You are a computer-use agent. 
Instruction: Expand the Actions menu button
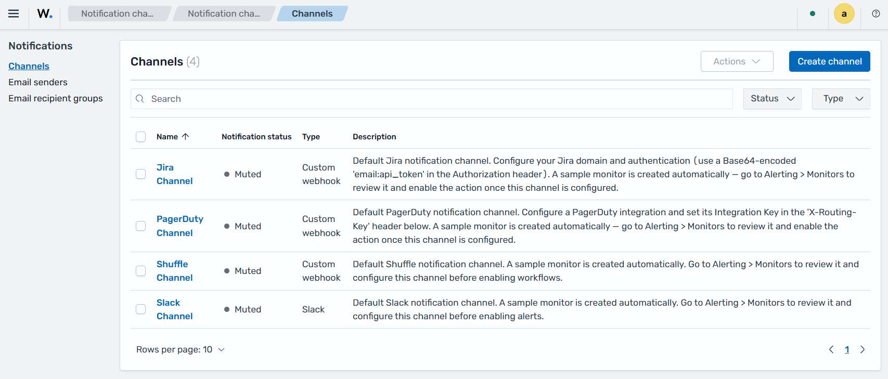[x=737, y=61]
